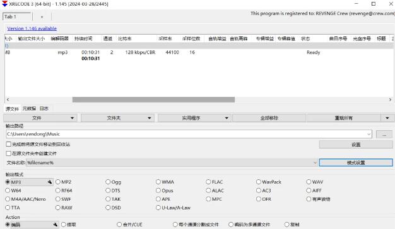
Task: Click the 128 kbps/CBR cell
Action: pos(140,52)
